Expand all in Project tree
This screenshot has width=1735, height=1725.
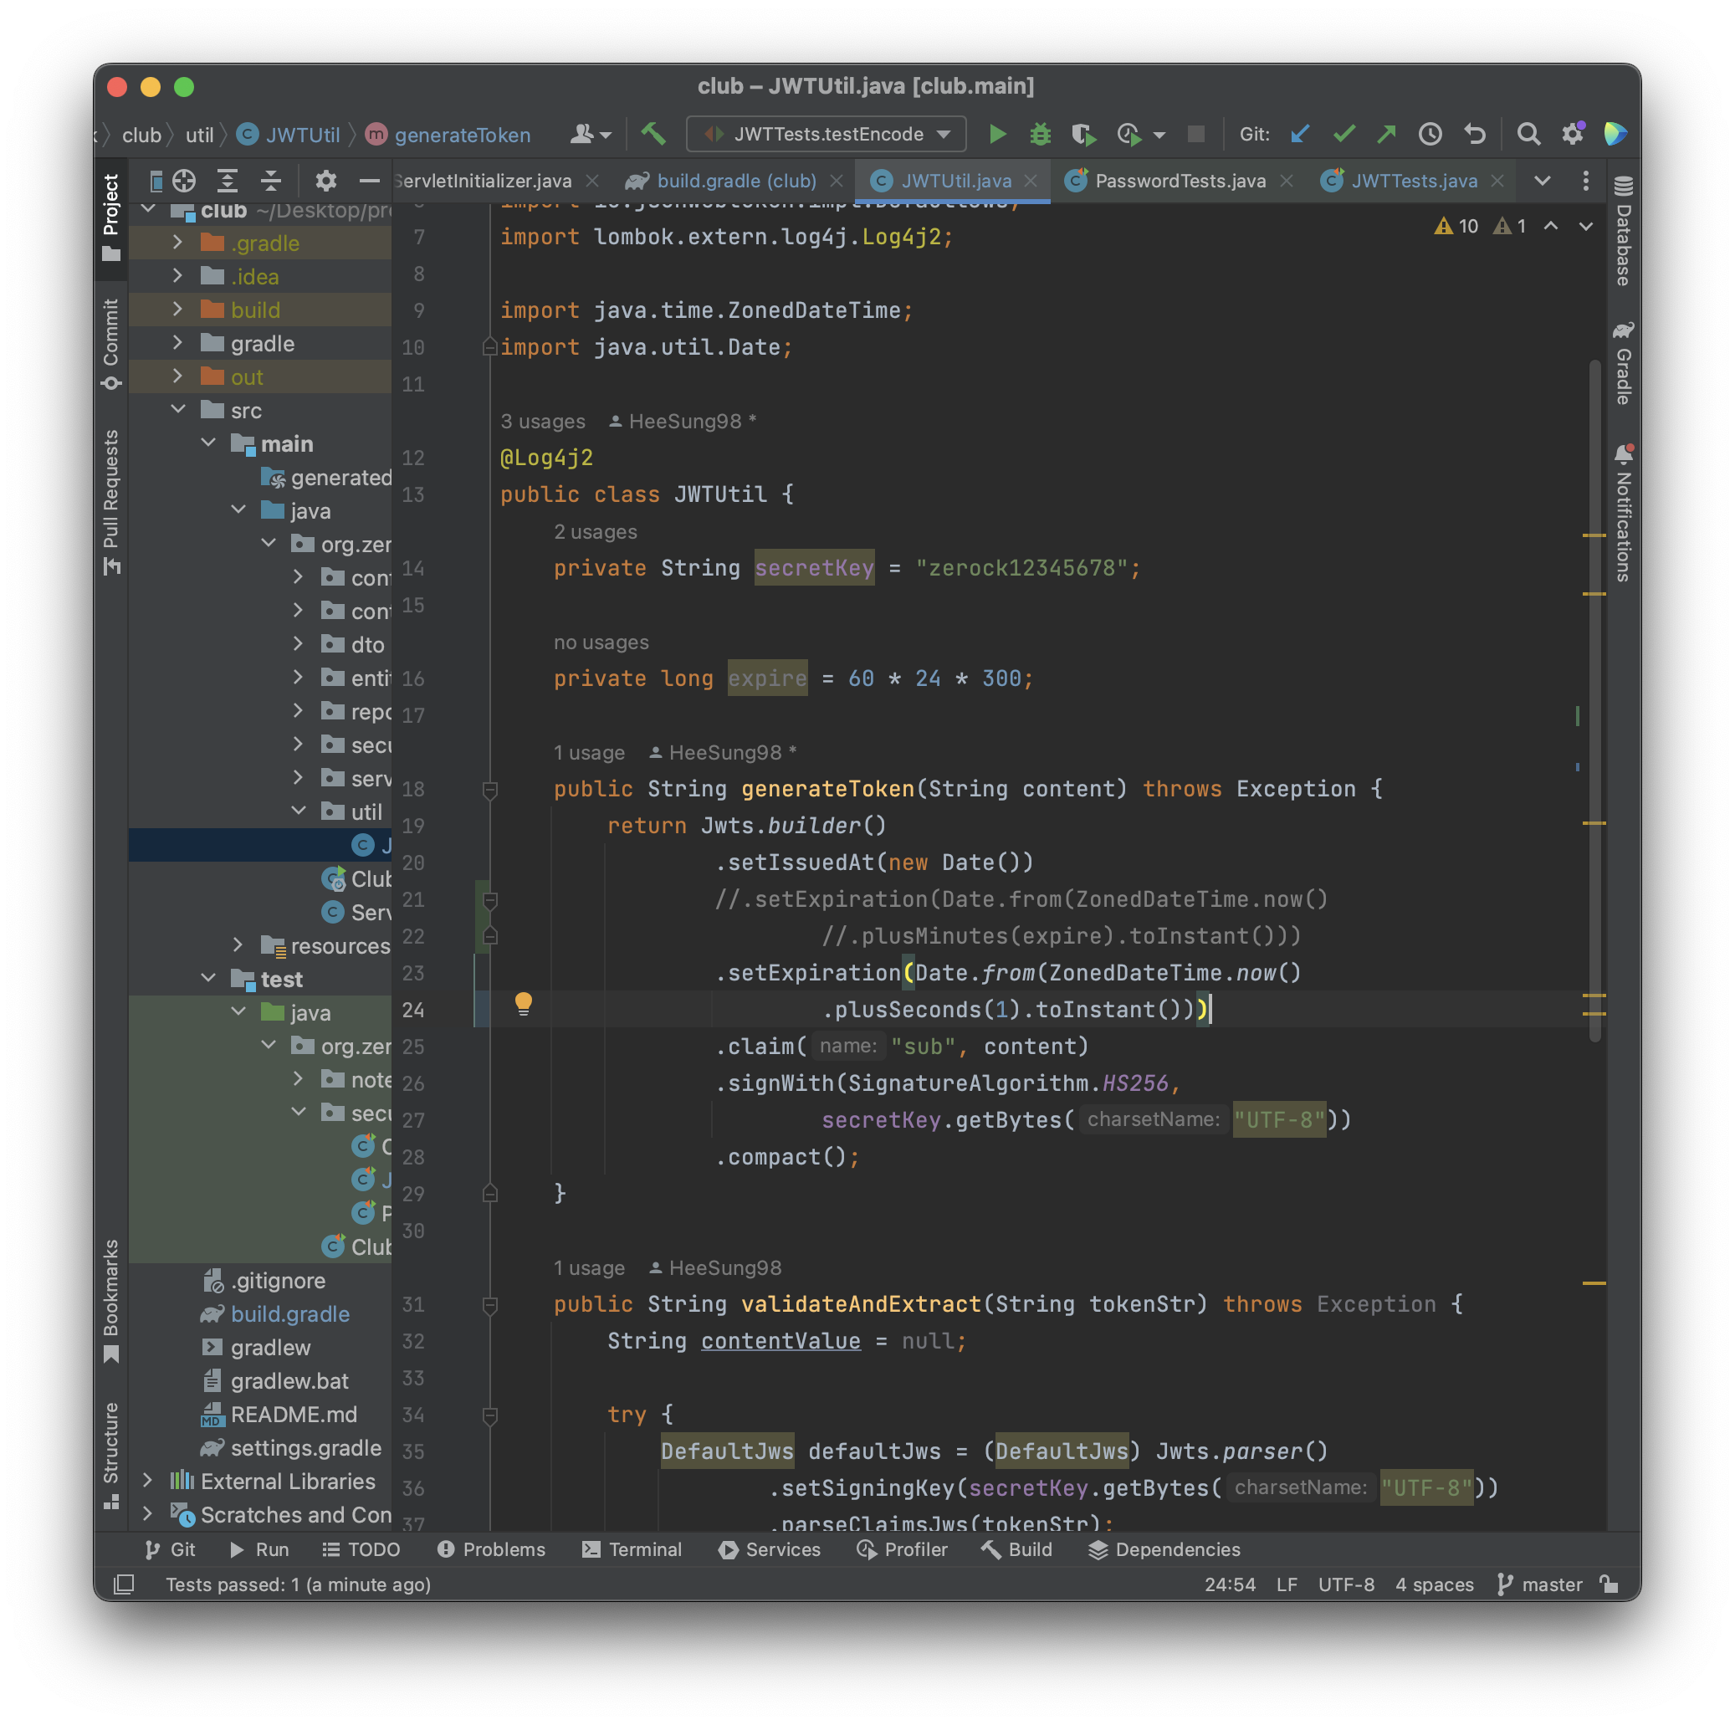228,182
